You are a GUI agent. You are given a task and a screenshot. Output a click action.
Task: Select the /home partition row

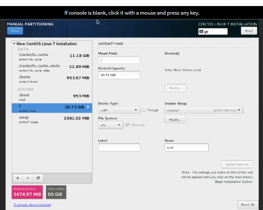[x=52, y=79]
